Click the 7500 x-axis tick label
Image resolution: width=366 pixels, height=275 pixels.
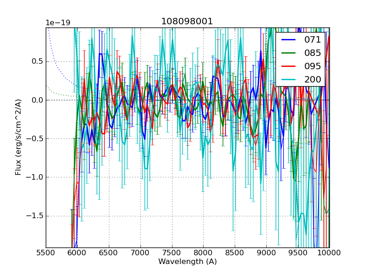pyautogui.click(x=172, y=253)
